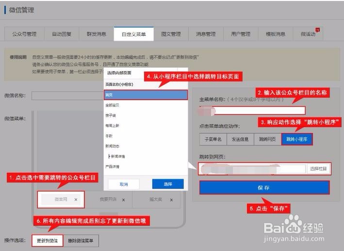Choose 新闻动态 in the page list
The image size is (344, 251).
(x=146, y=146)
